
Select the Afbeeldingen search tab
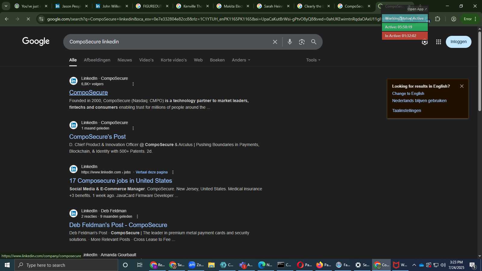point(97,60)
